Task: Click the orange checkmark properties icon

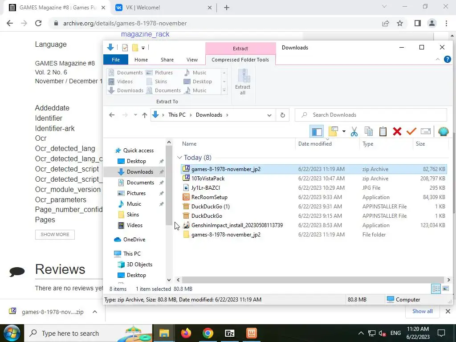Action: (x=411, y=131)
